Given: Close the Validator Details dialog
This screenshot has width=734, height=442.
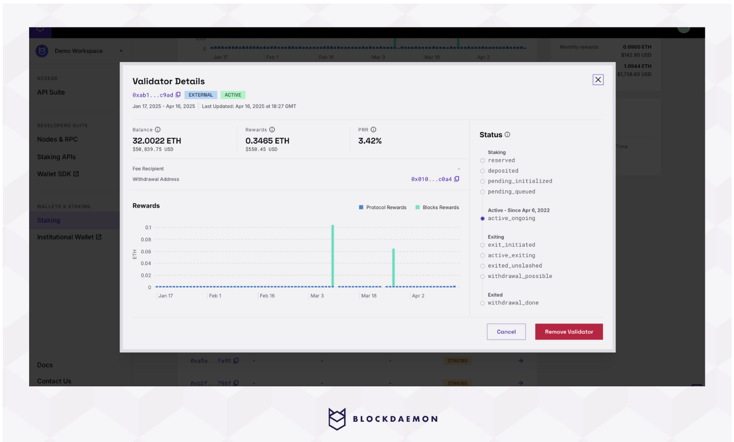Looking at the screenshot, I should click(x=598, y=80).
